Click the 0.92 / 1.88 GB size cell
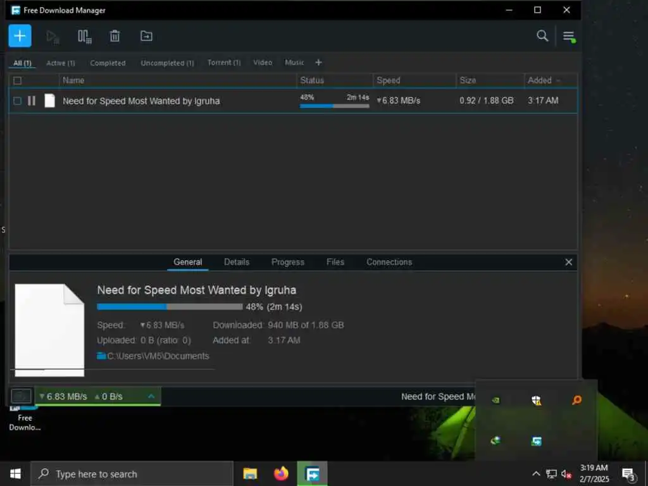The width and height of the screenshot is (648, 486). (487, 101)
